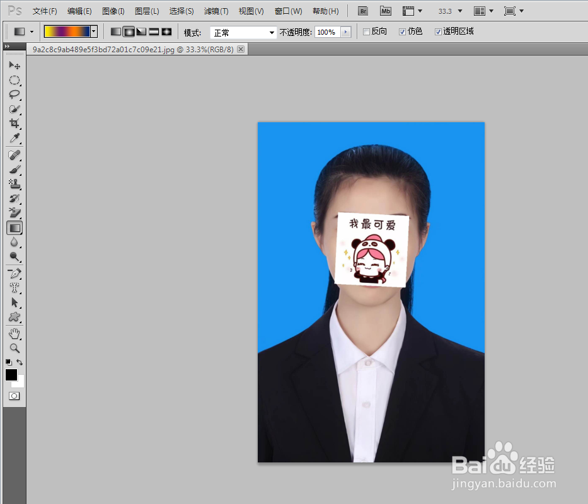Click the Mini Bridge Mb button
The height and width of the screenshot is (504, 588).
pyautogui.click(x=385, y=11)
